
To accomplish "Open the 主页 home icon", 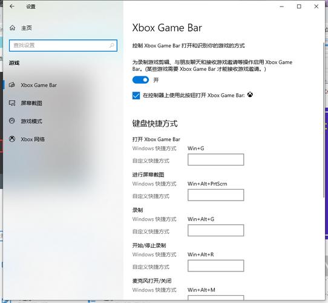I will [x=12, y=28].
